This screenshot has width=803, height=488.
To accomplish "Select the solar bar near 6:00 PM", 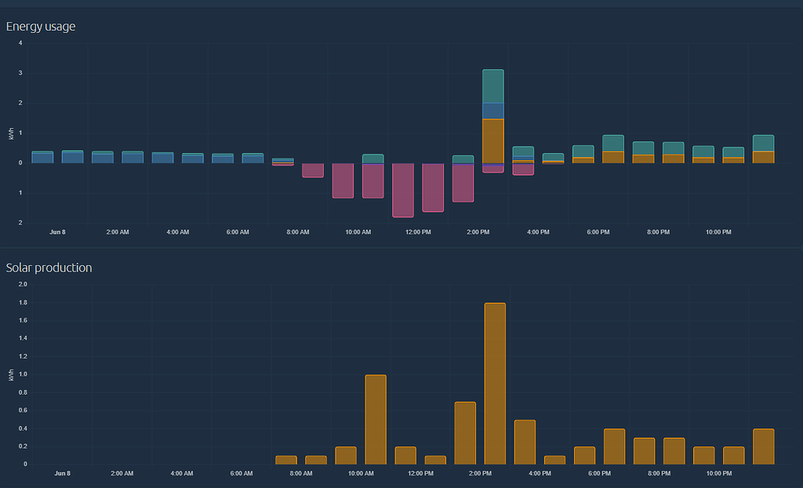I will [616, 447].
